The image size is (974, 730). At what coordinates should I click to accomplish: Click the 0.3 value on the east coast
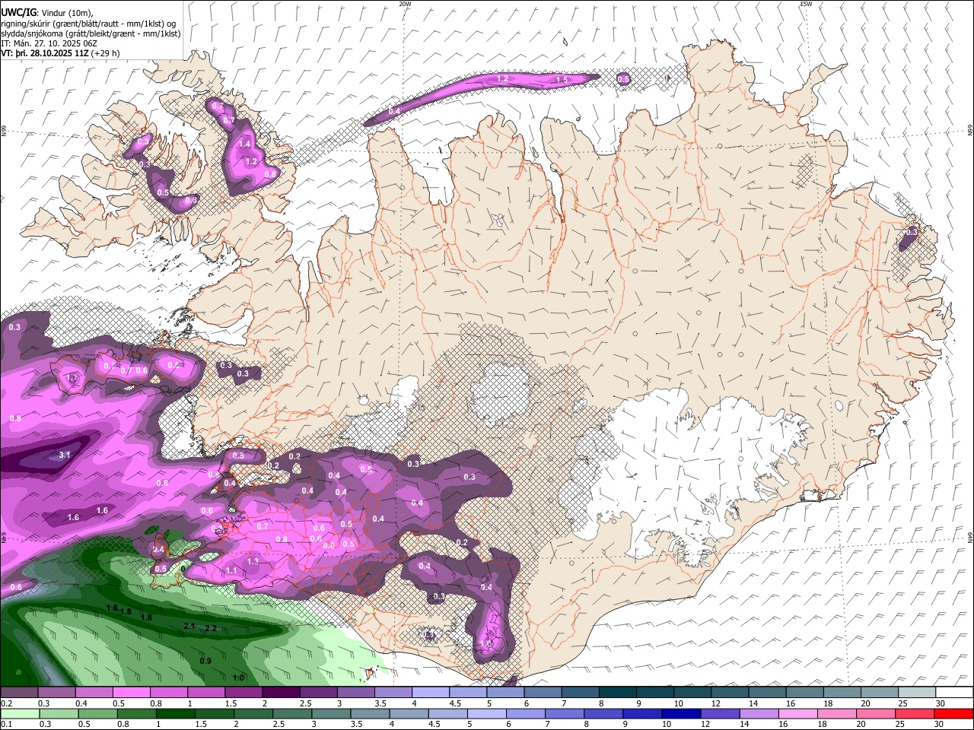[x=912, y=232]
